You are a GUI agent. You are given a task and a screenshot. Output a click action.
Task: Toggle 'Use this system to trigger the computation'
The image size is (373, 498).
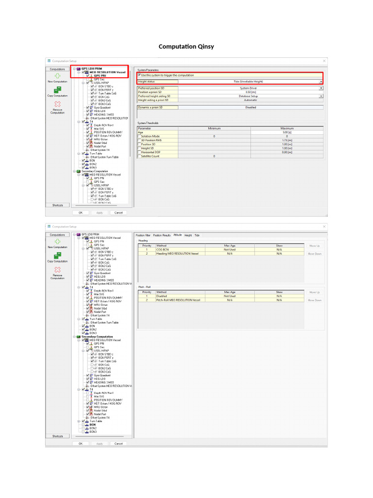coord(139,75)
